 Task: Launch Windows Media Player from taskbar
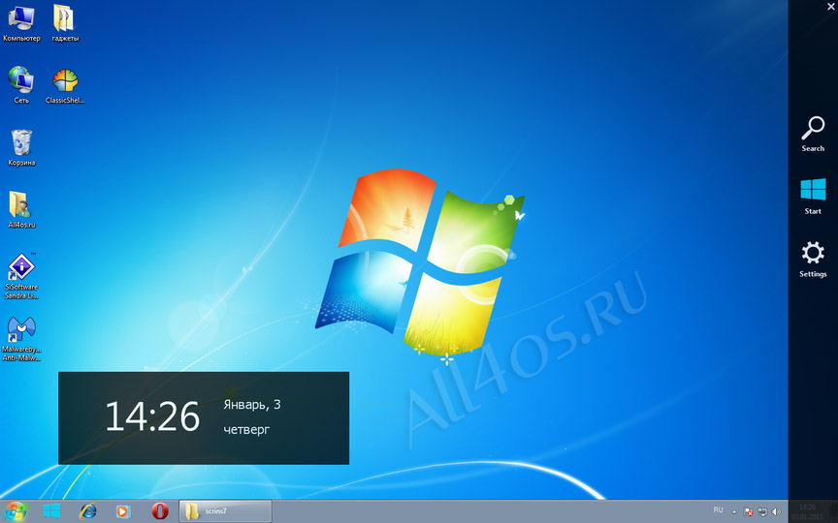pos(123,511)
